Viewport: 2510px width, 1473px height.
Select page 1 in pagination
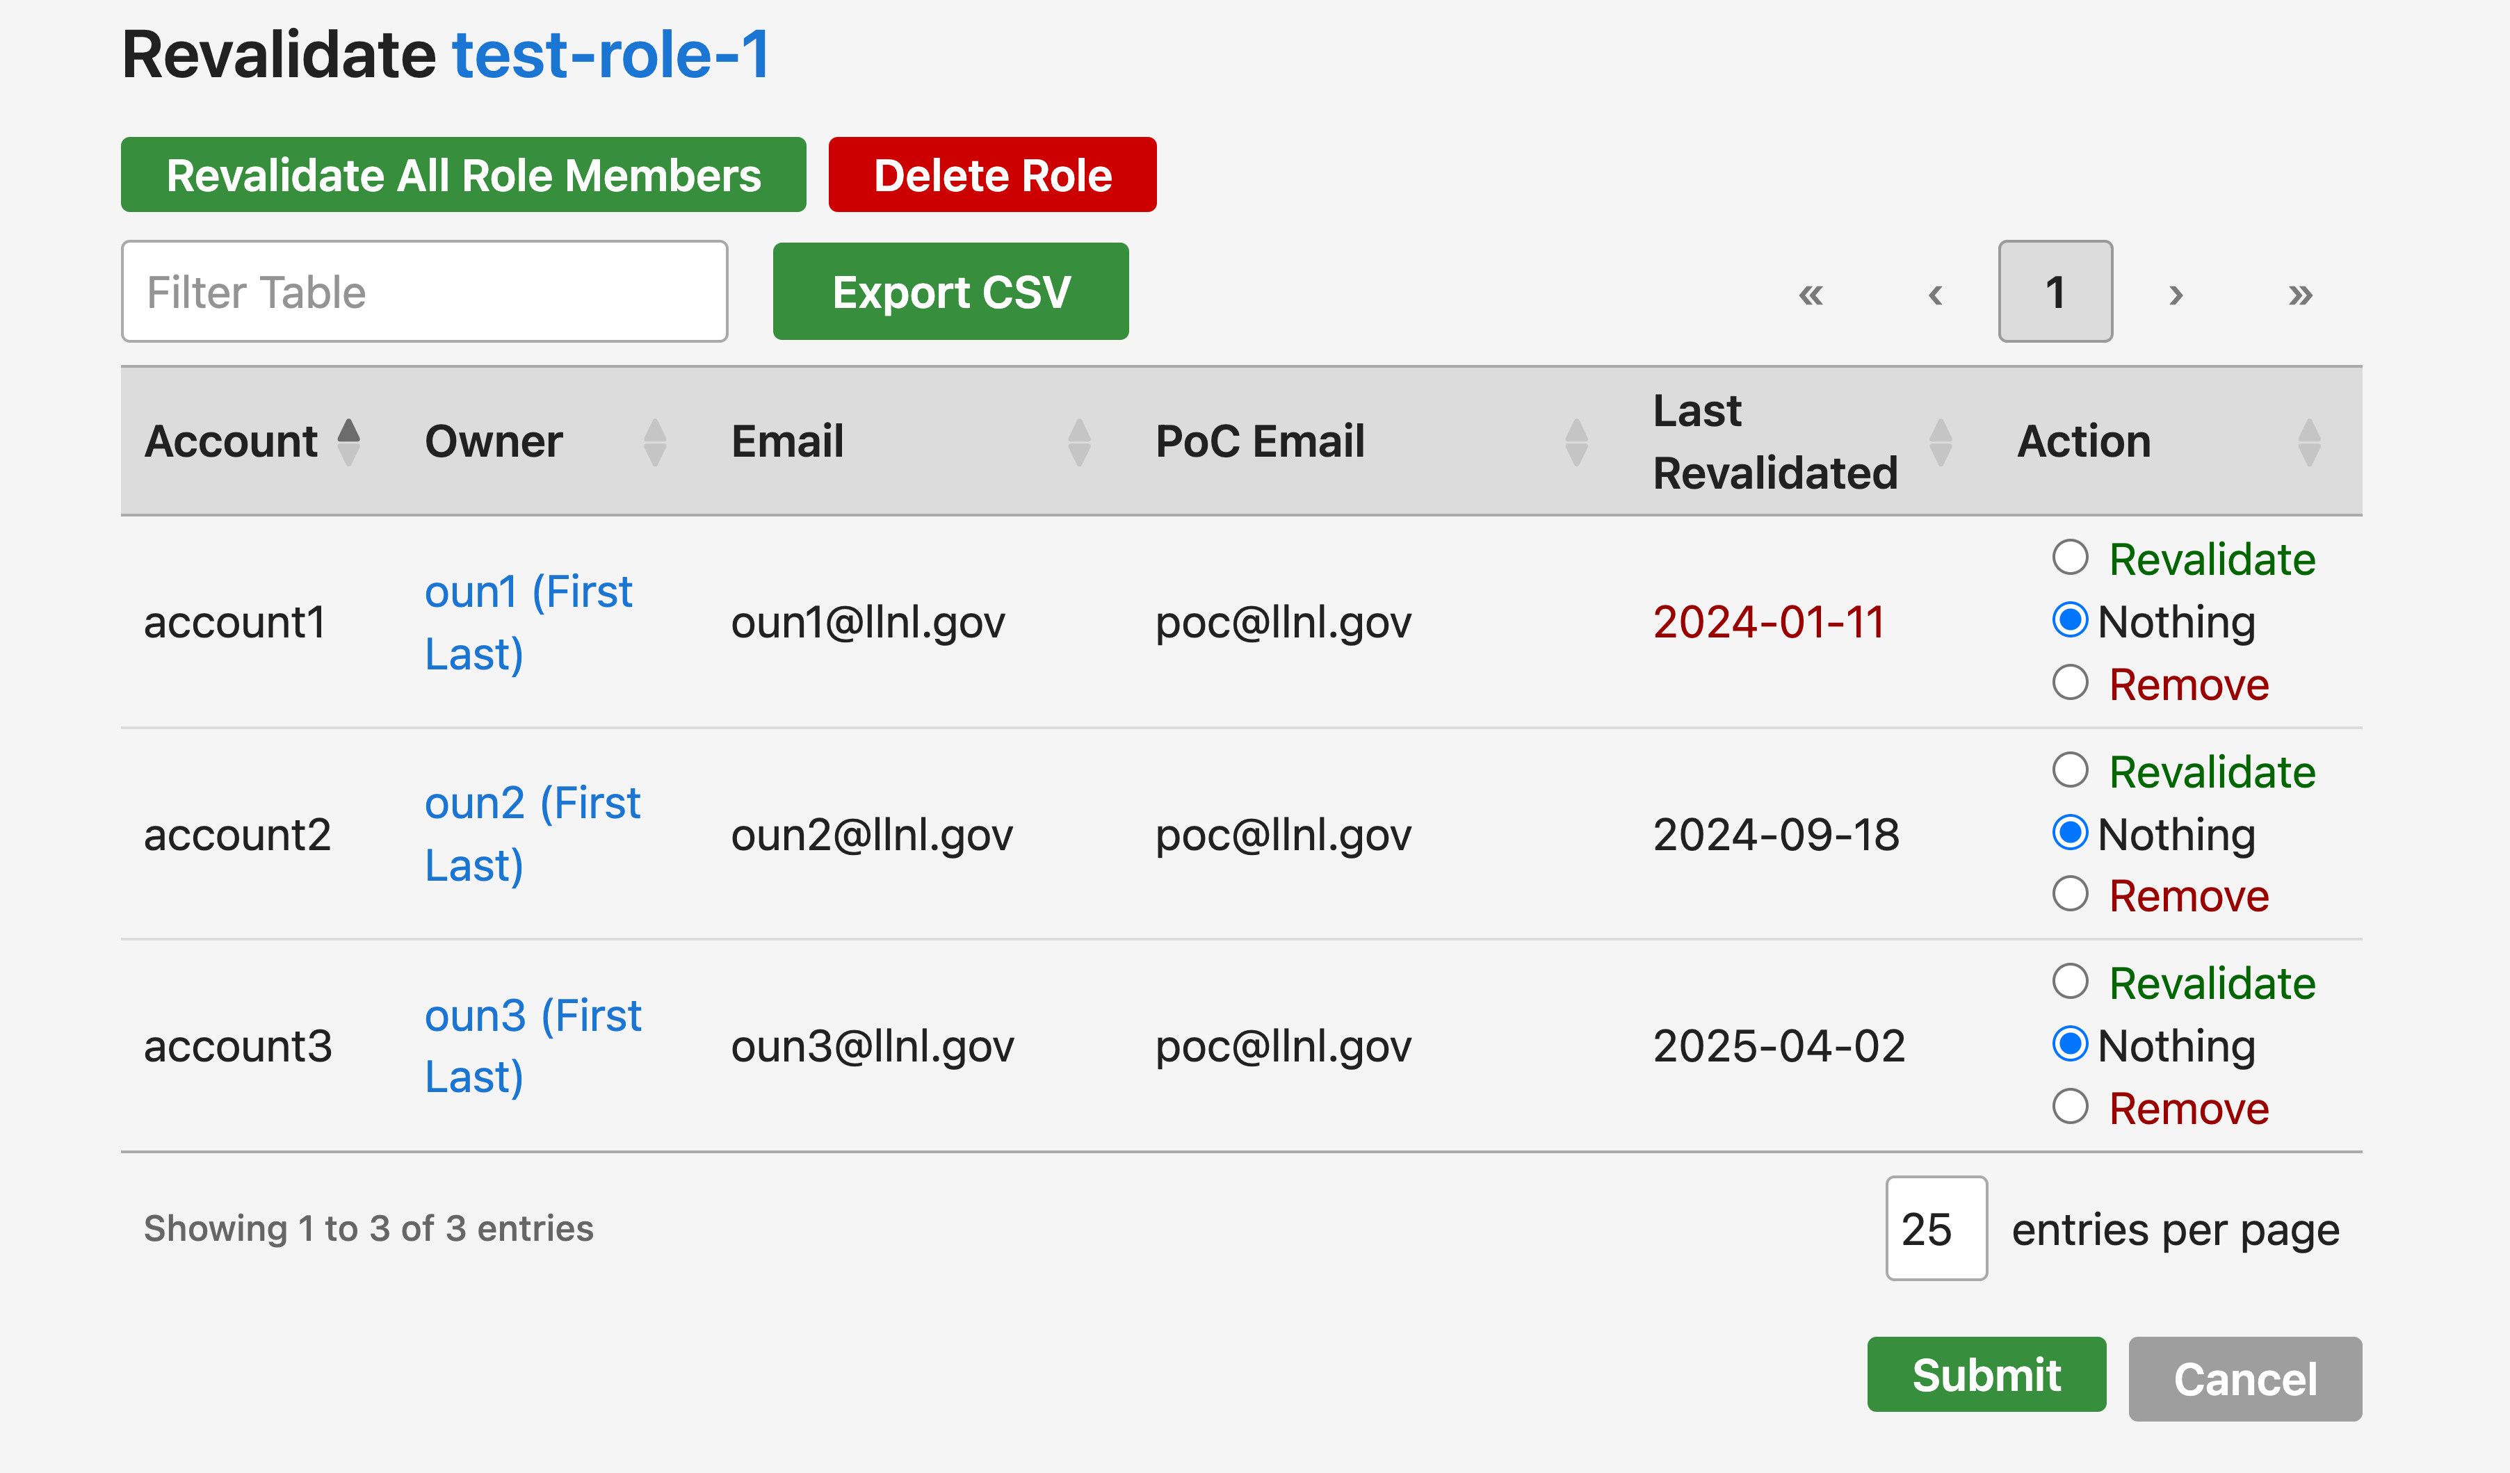point(2055,292)
